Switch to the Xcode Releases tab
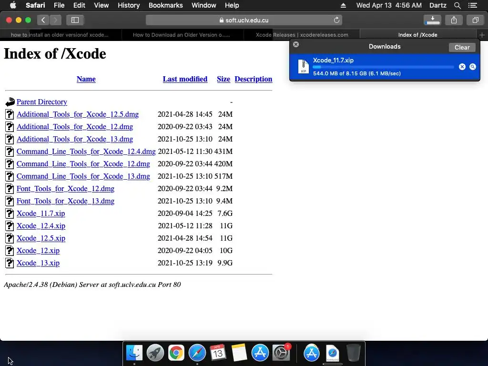488x366 pixels. (x=302, y=35)
